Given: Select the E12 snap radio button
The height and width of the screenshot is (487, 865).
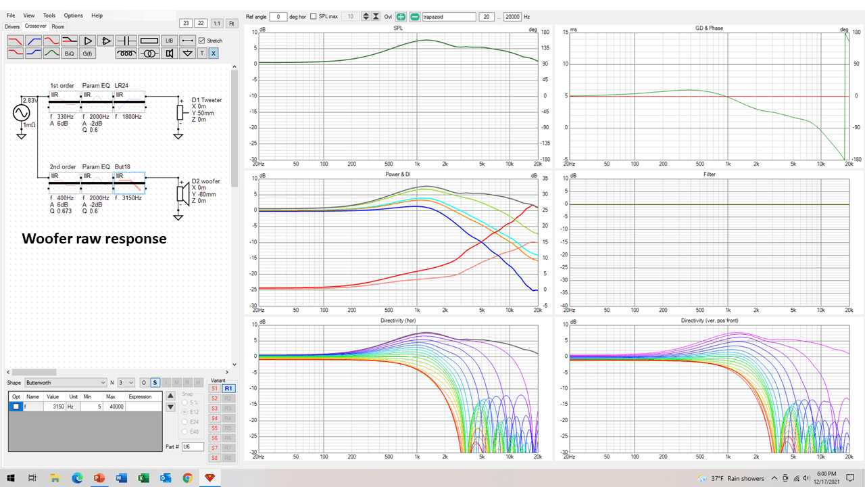Looking at the screenshot, I should coord(184,412).
